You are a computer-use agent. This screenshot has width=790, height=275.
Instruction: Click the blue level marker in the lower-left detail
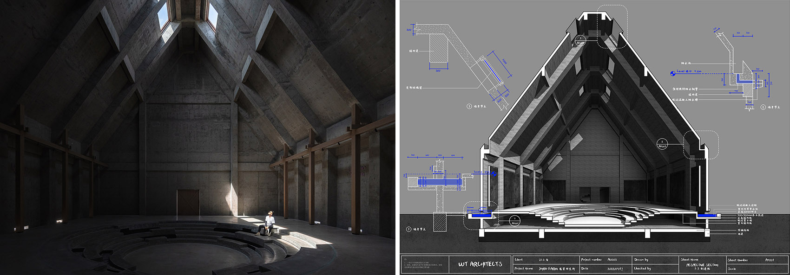[x=494, y=174]
